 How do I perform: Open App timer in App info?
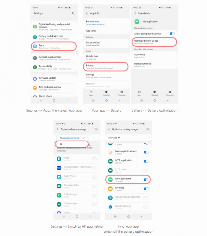106,31
